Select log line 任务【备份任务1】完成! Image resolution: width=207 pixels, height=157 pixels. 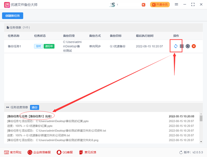click(29, 116)
